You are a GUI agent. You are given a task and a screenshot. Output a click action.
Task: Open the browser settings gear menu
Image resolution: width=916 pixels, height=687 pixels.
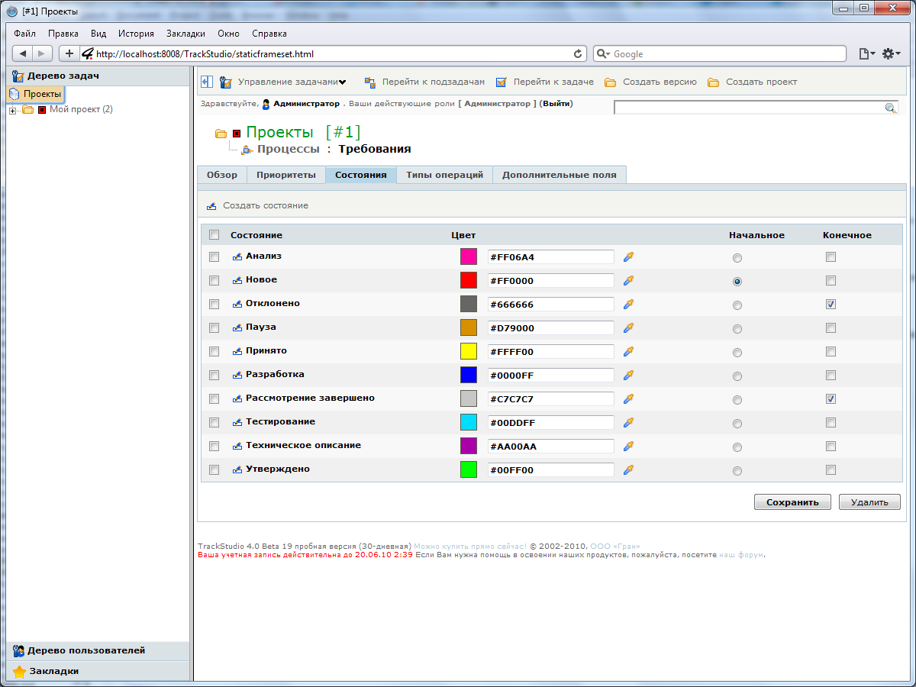click(x=892, y=53)
